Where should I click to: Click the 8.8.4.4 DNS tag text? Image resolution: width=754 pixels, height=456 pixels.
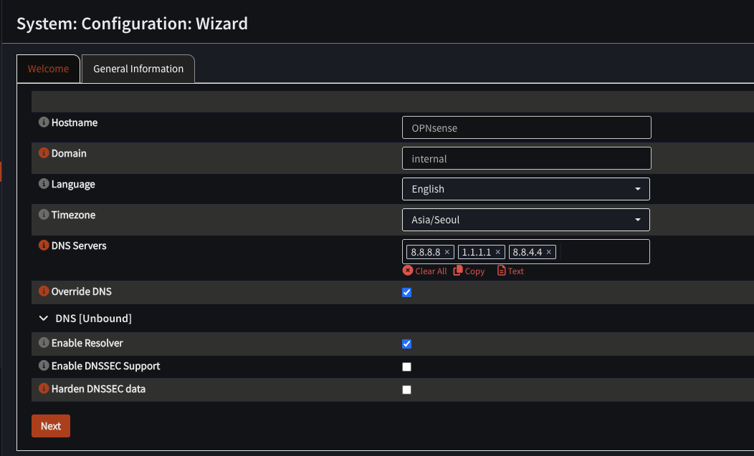528,252
